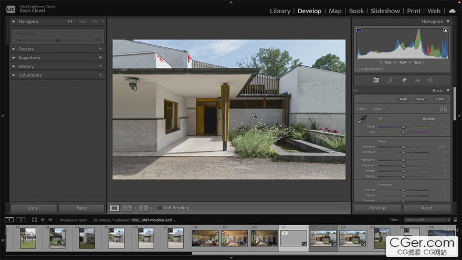Switch to Library module
The width and height of the screenshot is (462, 260).
(x=280, y=11)
